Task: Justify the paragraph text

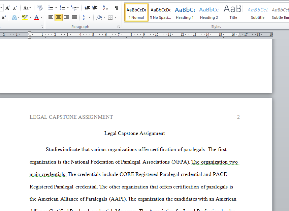Action: click(74, 17)
